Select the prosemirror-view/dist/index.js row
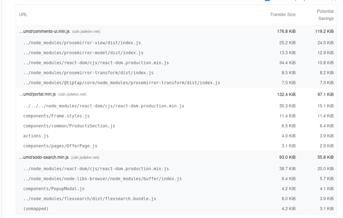 (176, 43)
